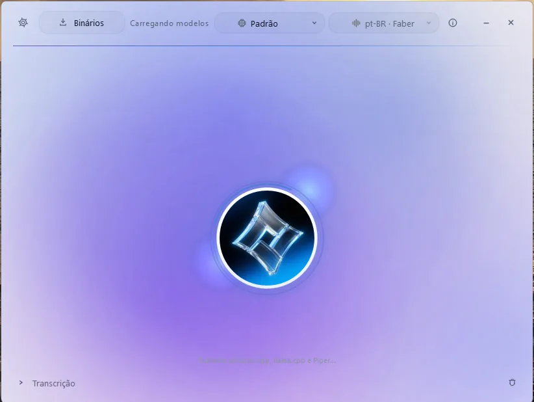Click the Carregando modelos status text

click(x=170, y=23)
